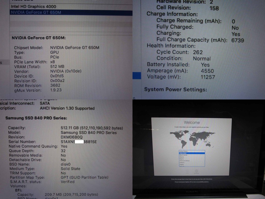
Task: Click the Medium Type value "Solid State"
Action: tap(70, 169)
